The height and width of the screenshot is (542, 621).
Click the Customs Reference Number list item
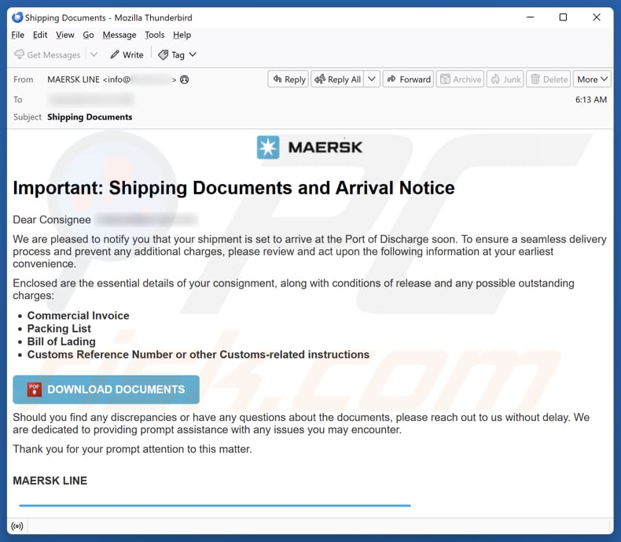[198, 355]
